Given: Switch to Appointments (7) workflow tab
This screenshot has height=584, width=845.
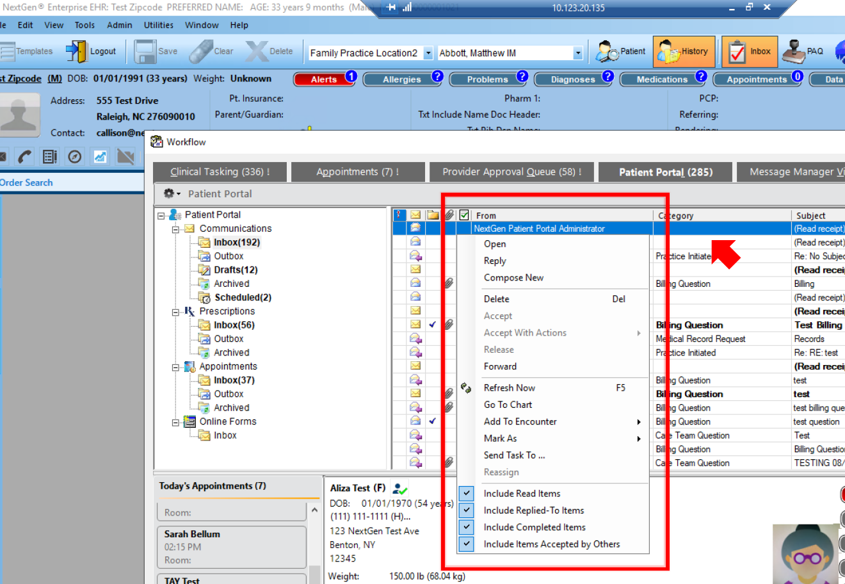Looking at the screenshot, I should 357,172.
